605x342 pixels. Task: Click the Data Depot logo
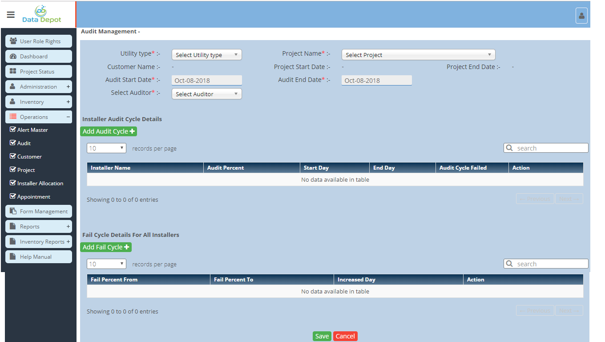(42, 14)
